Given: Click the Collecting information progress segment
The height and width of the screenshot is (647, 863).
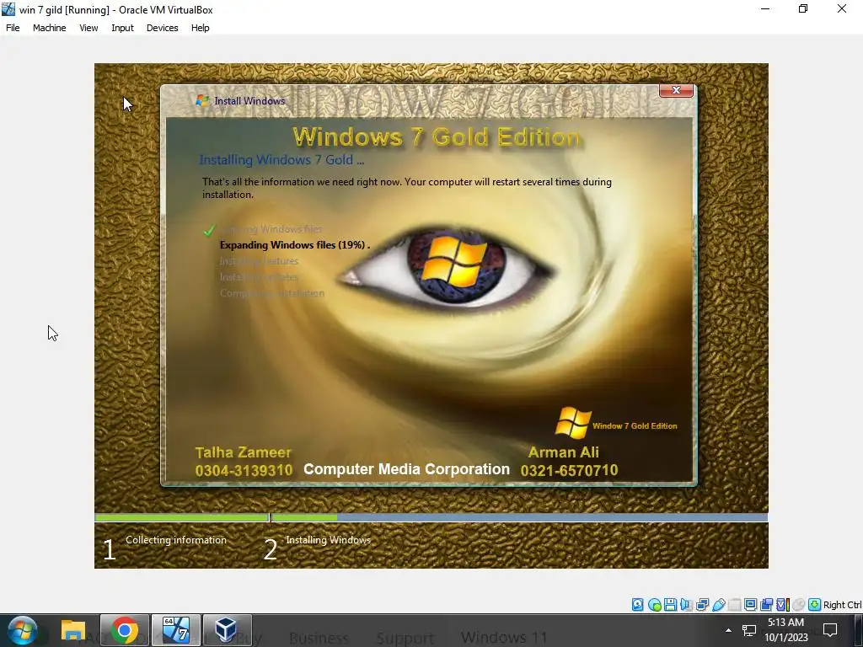Looking at the screenshot, I should pos(182,517).
